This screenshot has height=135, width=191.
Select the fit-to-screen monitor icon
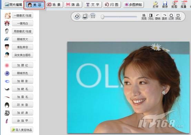click(85, 16)
